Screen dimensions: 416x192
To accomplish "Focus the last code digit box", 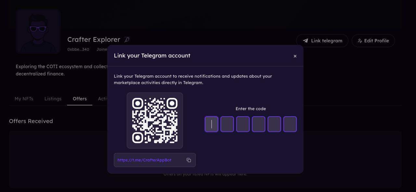I will [290, 124].
